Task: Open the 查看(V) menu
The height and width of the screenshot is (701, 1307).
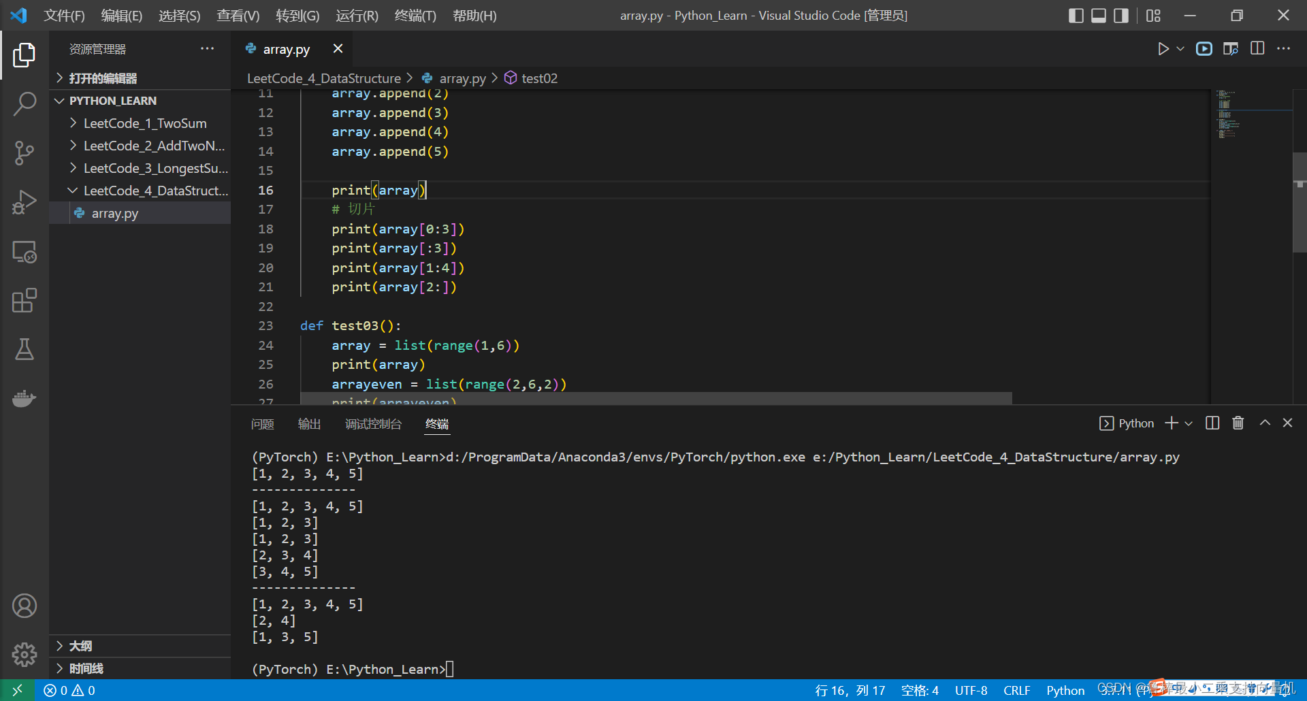Action: pyautogui.click(x=238, y=16)
